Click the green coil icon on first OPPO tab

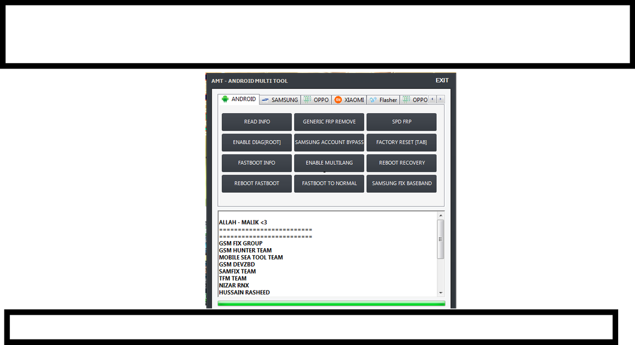click(308, 100)
